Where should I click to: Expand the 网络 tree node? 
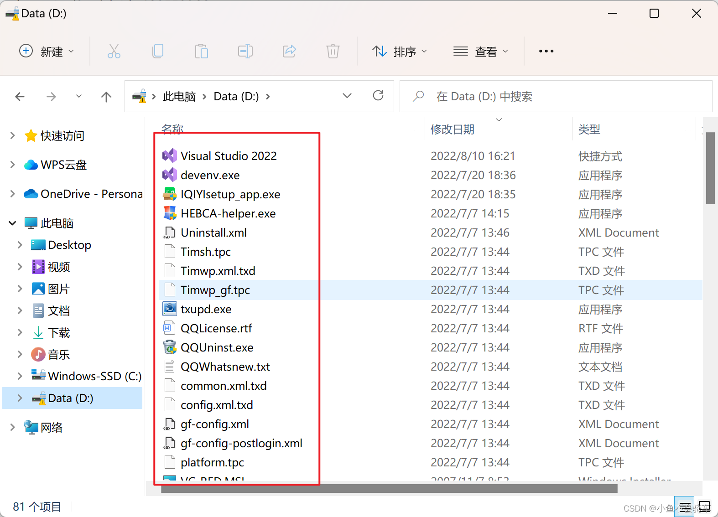click(12, 427)
